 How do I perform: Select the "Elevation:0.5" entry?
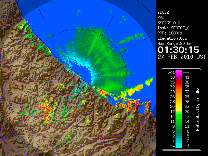pos(172,38)
